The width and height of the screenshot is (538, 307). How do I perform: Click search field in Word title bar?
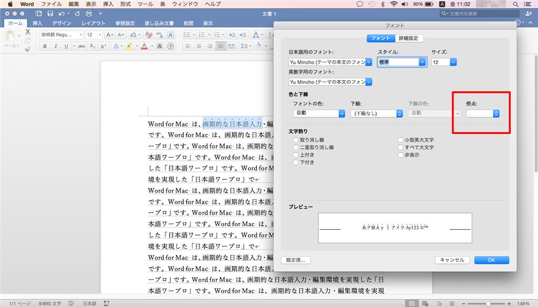tap(479, 14)
